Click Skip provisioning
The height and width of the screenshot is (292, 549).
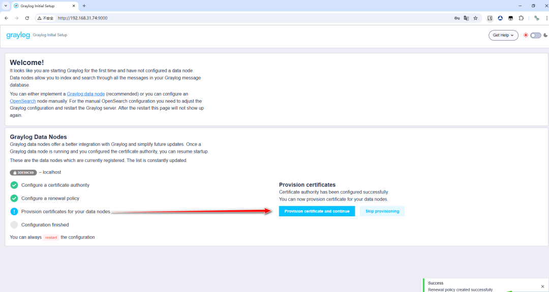382,211
